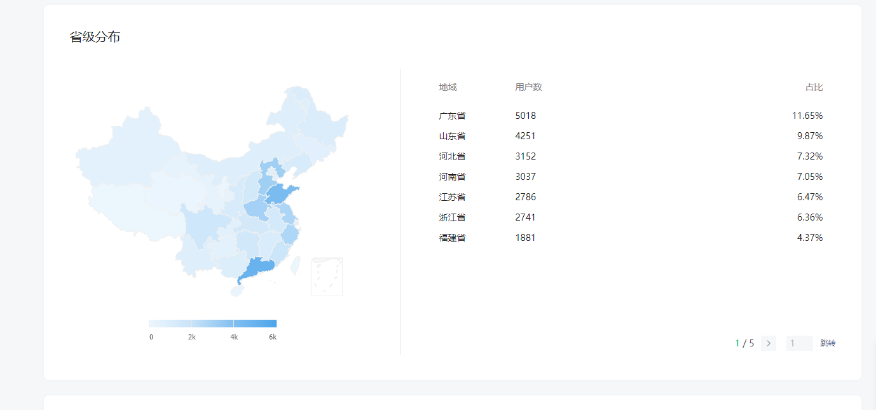Click percentage 7.32%

coord(810,156)
